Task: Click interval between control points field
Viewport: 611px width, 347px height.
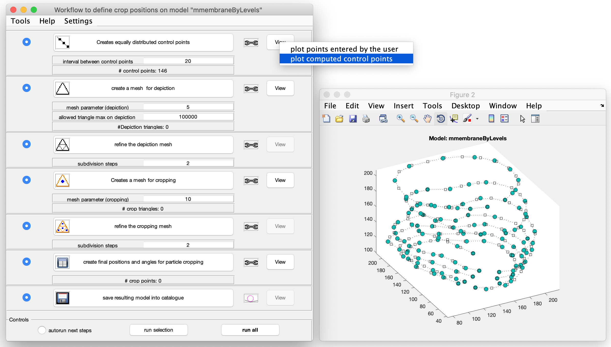Action: click(x=188, y=61)
